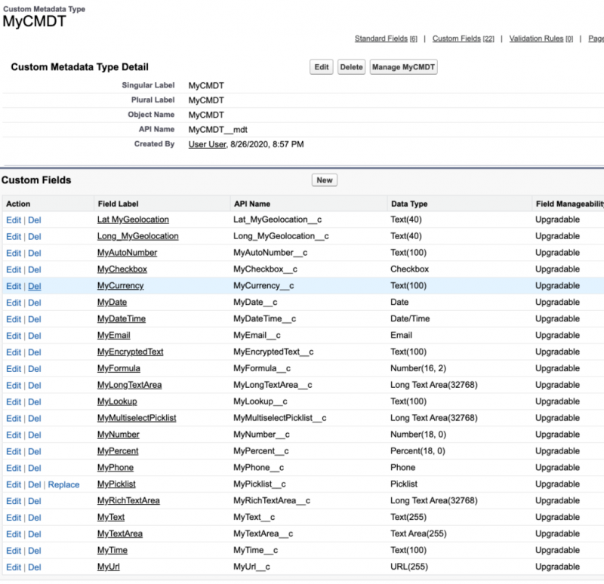
Task: Select the MyFormula__c API name cell
Action: [x=262, y=368]
